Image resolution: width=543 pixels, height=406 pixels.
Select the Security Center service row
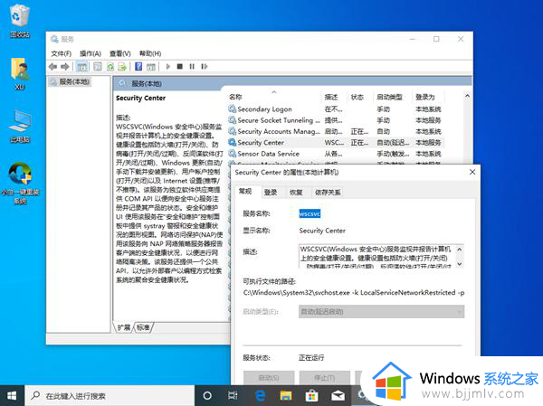tap(336, 143)
